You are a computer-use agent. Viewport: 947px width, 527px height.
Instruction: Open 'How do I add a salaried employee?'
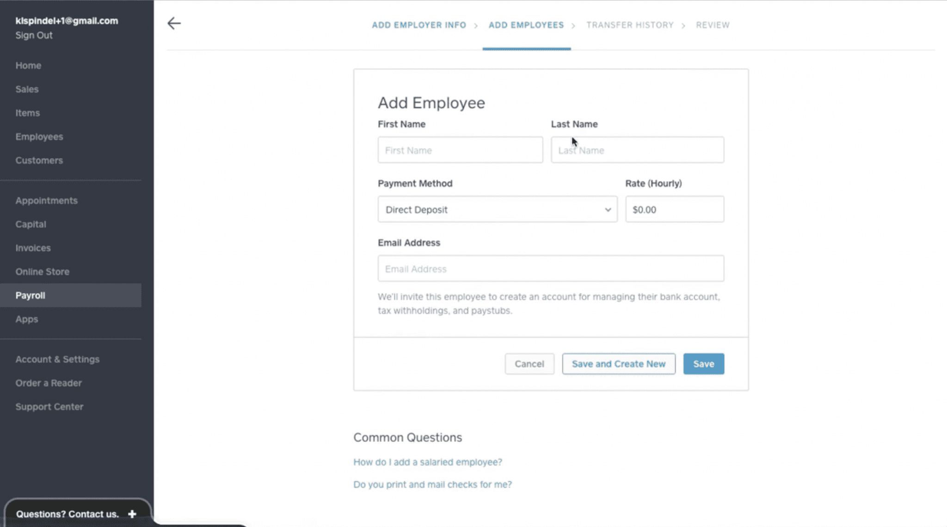point(427,462)
